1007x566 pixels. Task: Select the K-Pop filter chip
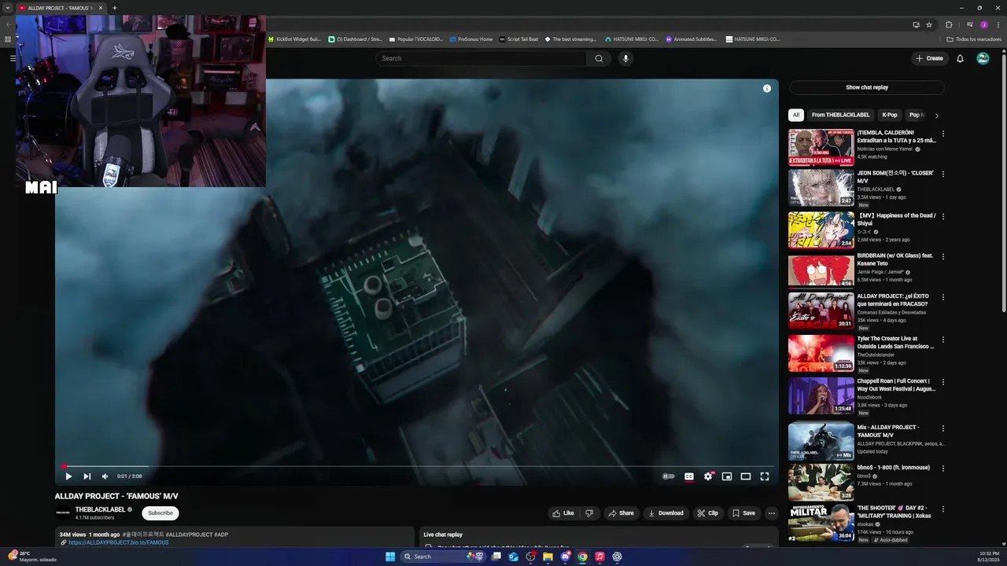pyautogui.click(x=890, y=115)
